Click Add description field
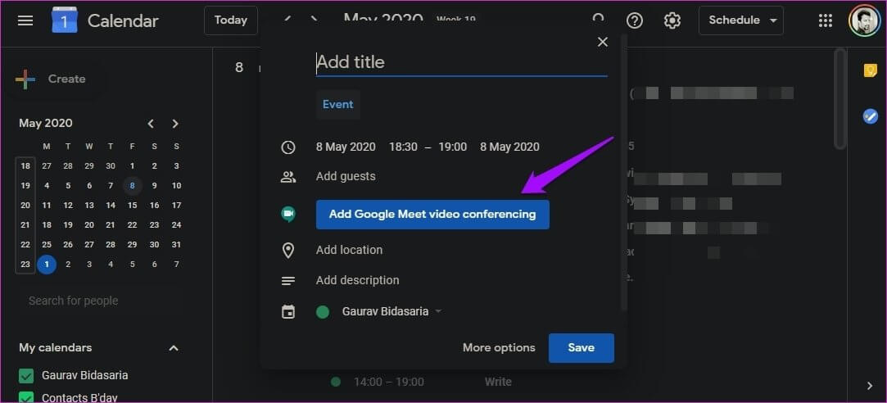Screen dimensions: 887x403 [x=358, y=281]
